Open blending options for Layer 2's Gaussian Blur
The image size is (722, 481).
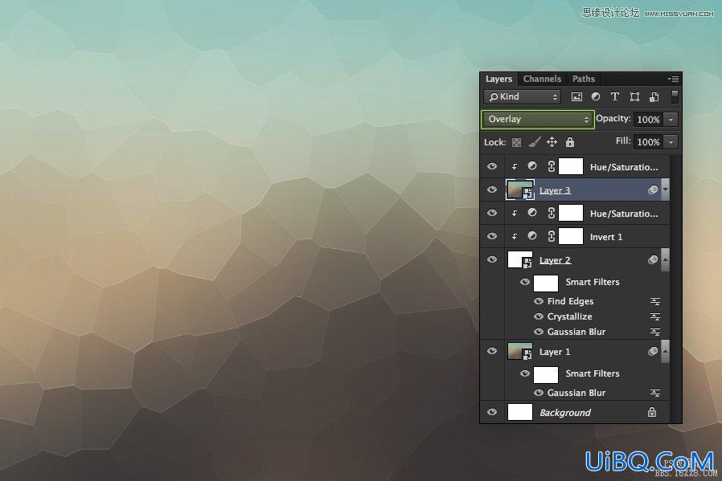pos(654,332)
